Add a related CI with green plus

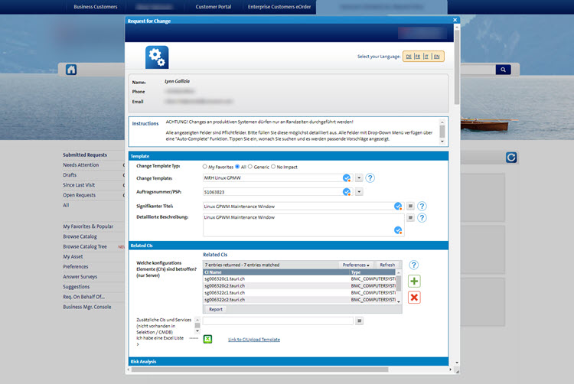pos(414,281)
